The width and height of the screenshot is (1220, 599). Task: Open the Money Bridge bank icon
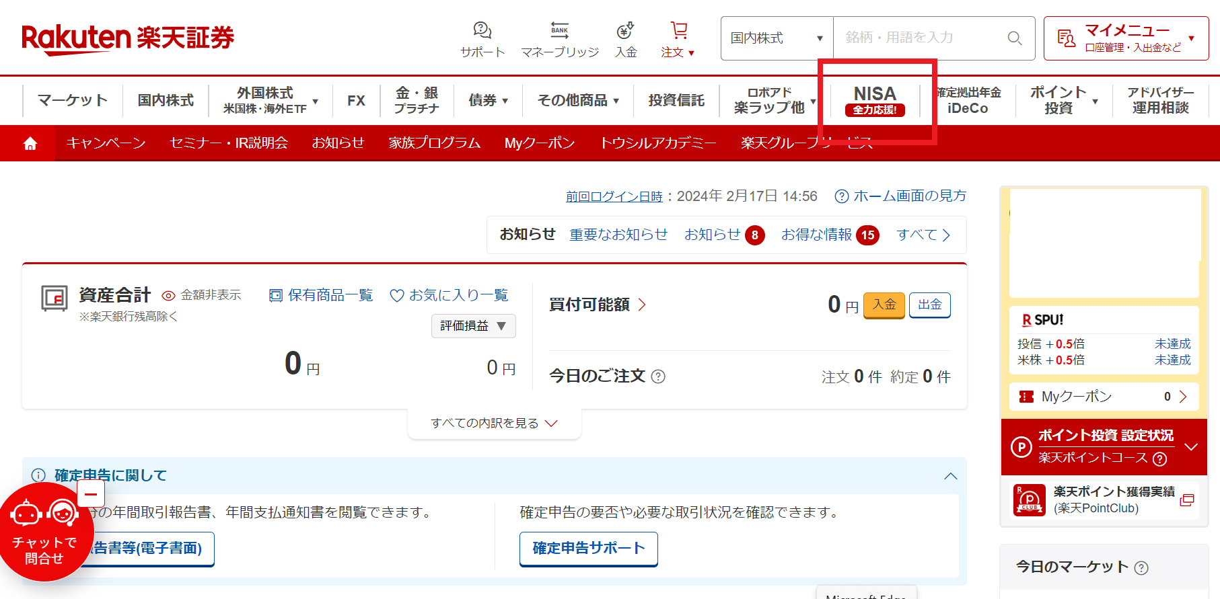coord(559,30)
